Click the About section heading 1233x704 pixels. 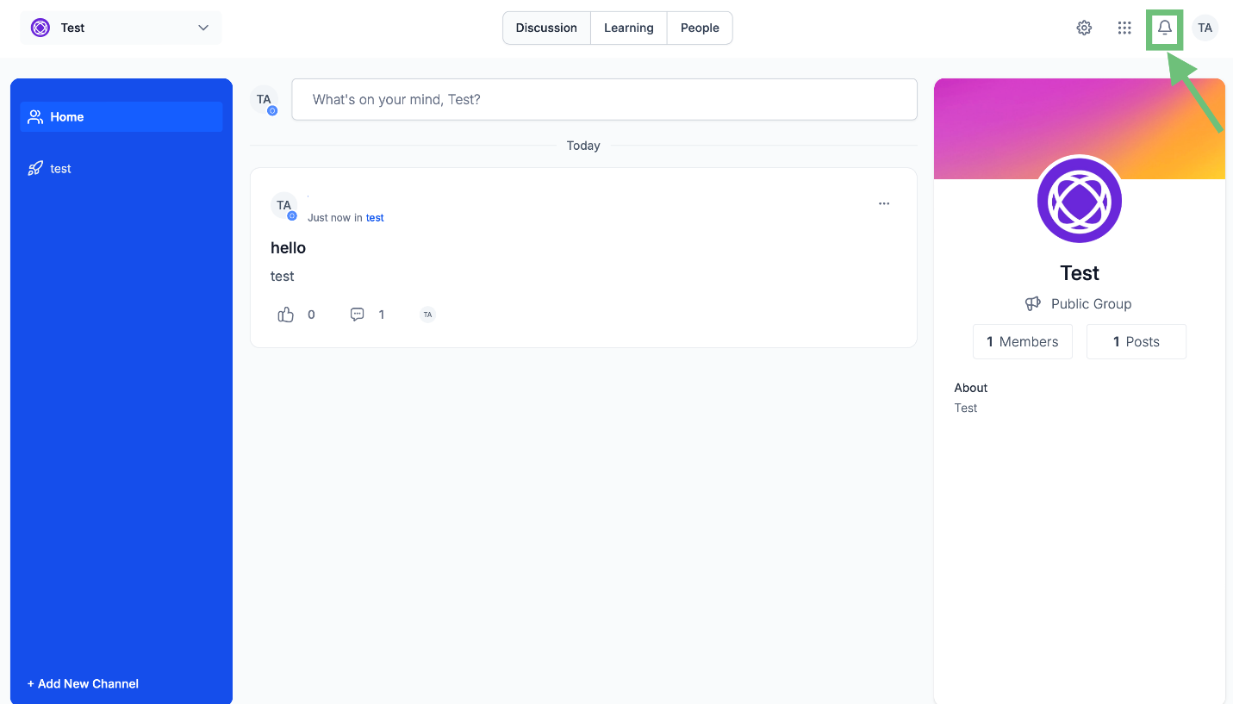pyautogui.click(x=971, y=388)
